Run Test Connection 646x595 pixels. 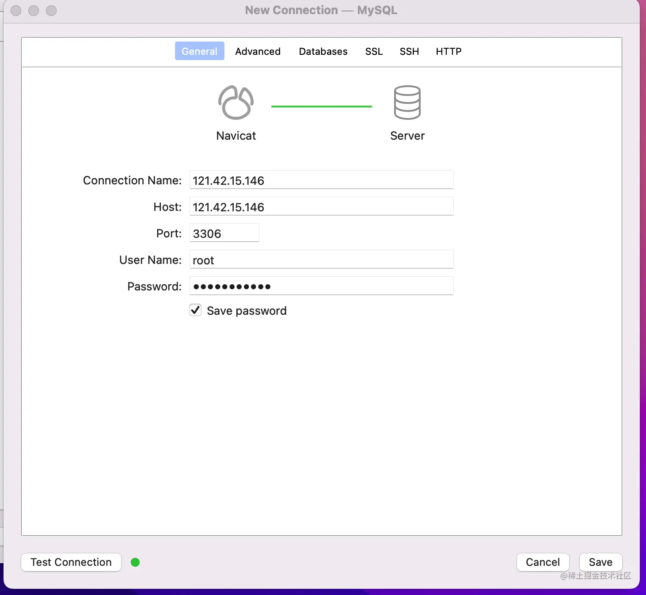point(71,562)
